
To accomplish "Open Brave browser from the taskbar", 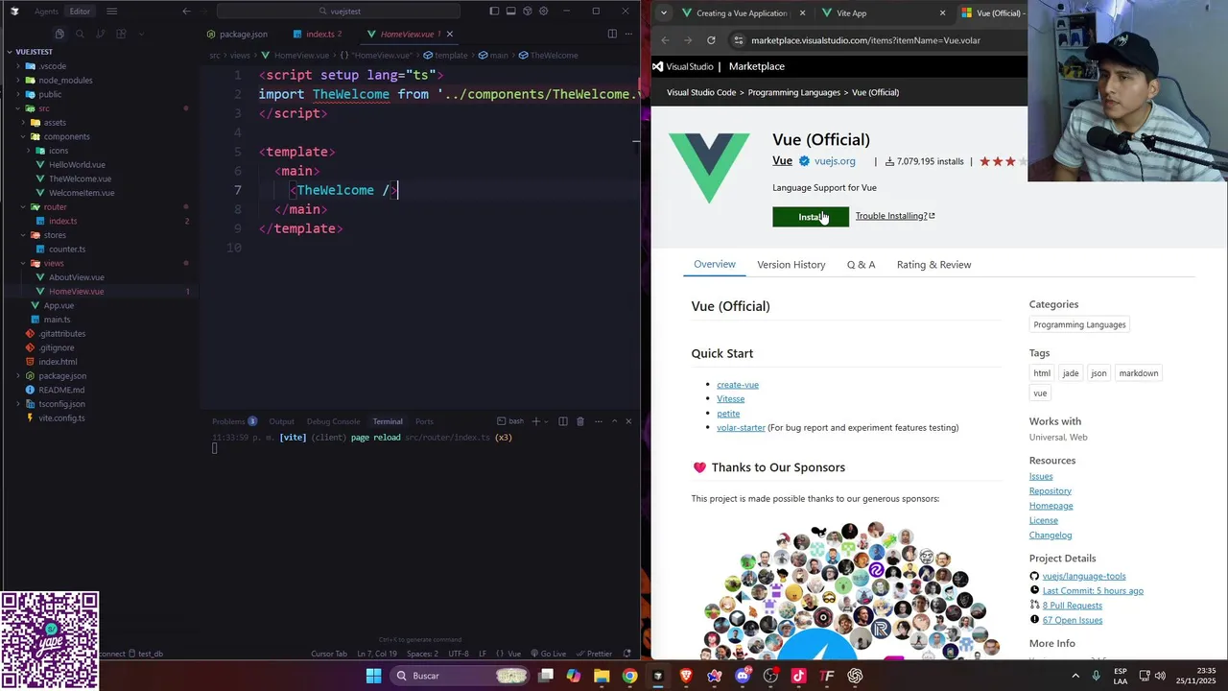I will (x=686, y=676).
